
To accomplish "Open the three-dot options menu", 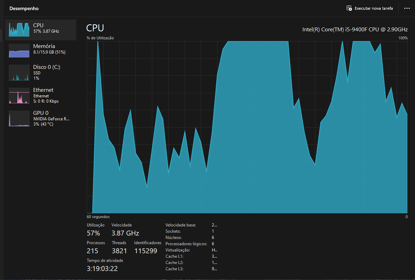I will [407, 8].
